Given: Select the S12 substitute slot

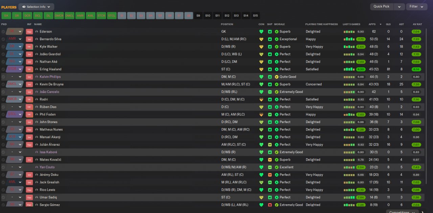Looking at the screenshot, I should (227, 16).
